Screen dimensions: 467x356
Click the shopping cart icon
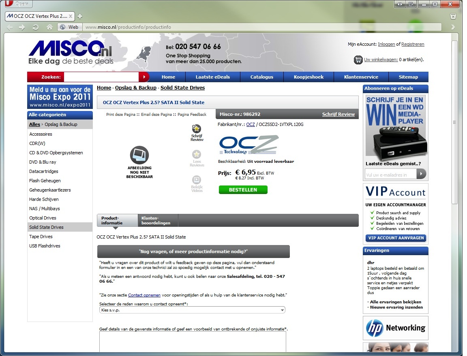[x=358, y=60]
